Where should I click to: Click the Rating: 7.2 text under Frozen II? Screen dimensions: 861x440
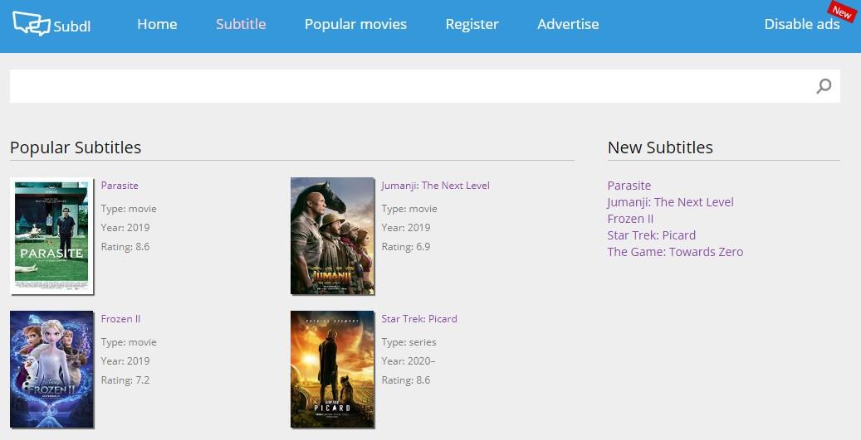(125, 380)
